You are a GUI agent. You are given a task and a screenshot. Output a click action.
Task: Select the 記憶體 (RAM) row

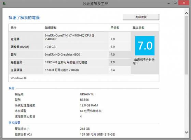tap(70, 47)
